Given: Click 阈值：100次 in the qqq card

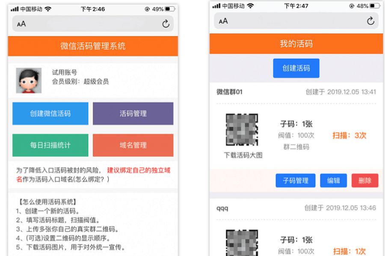Looking at the screenshot, I should tap(296, 251).
